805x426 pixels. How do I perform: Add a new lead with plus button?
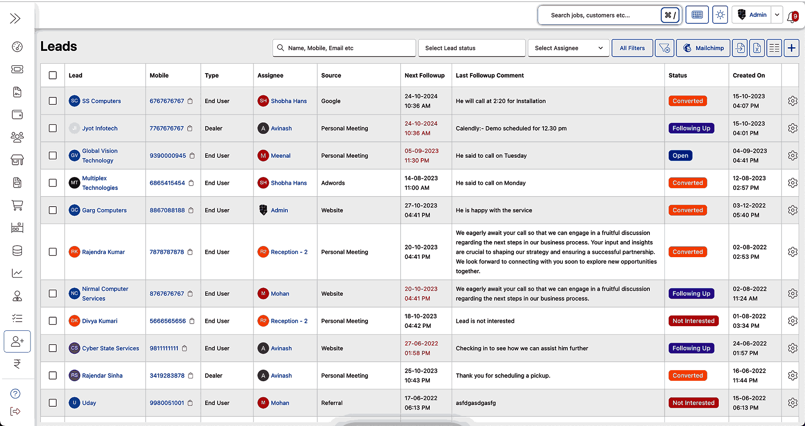pyautogui.click(x=791, y=48)
